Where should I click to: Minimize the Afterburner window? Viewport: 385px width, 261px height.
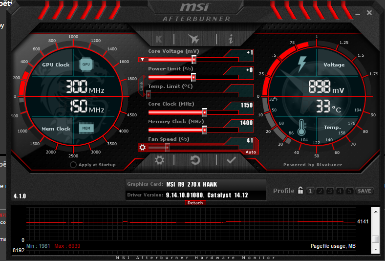tap(358, 14)
